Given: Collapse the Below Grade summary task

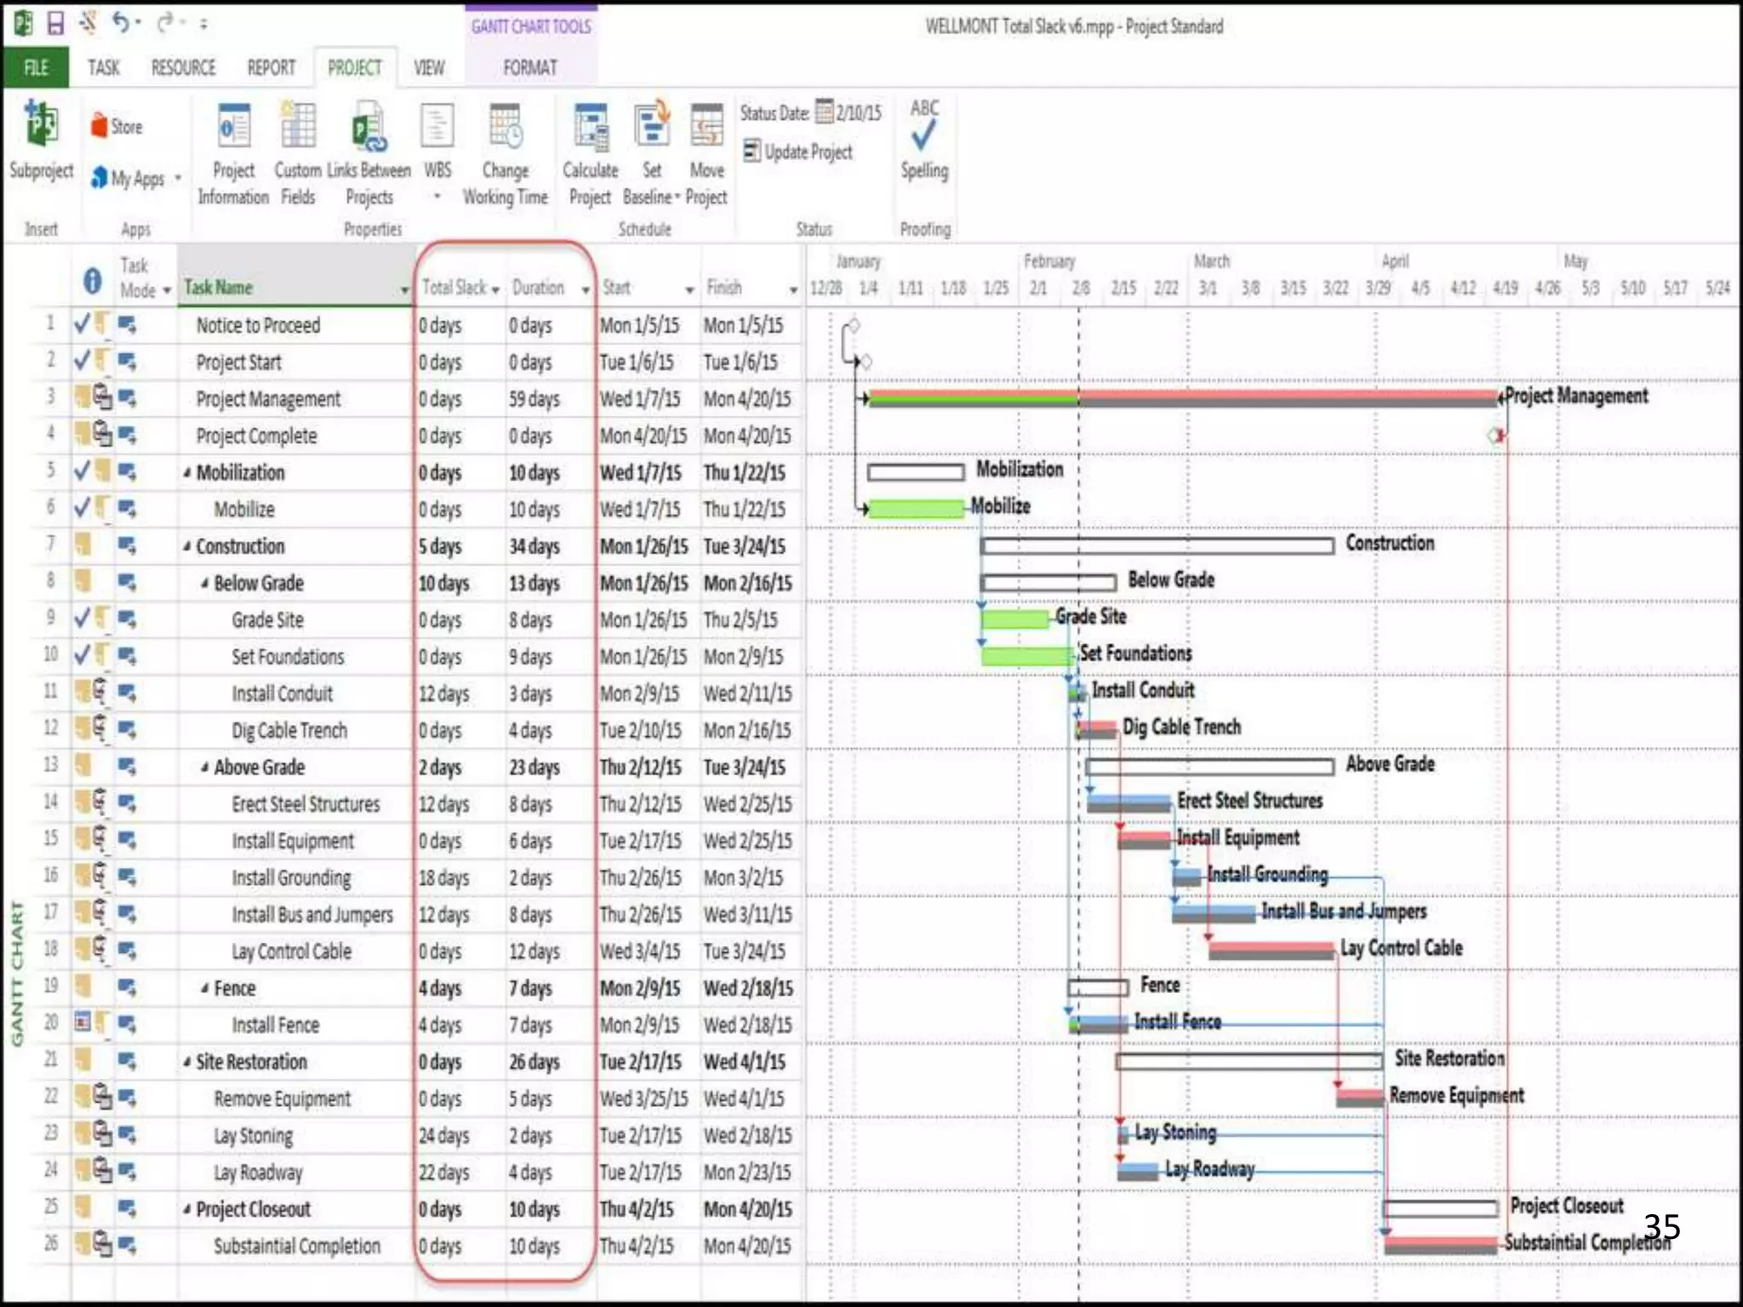Looking at the screenshot, I should [x=205, y=583].
